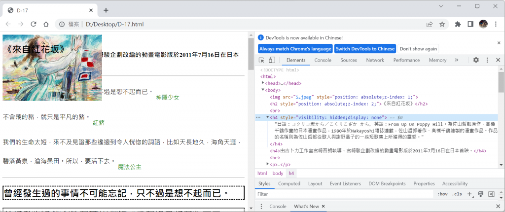This screenshot has height=212, width=505.
Task: Click the browser forward arrow
Action: [x=21, y=24]
